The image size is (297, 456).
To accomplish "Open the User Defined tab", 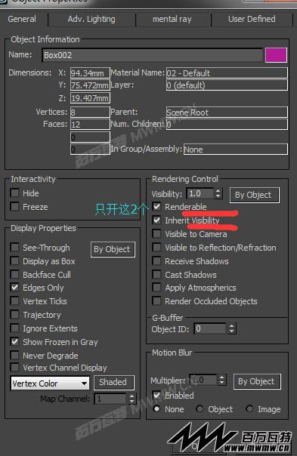I will (x=252, y=19).
